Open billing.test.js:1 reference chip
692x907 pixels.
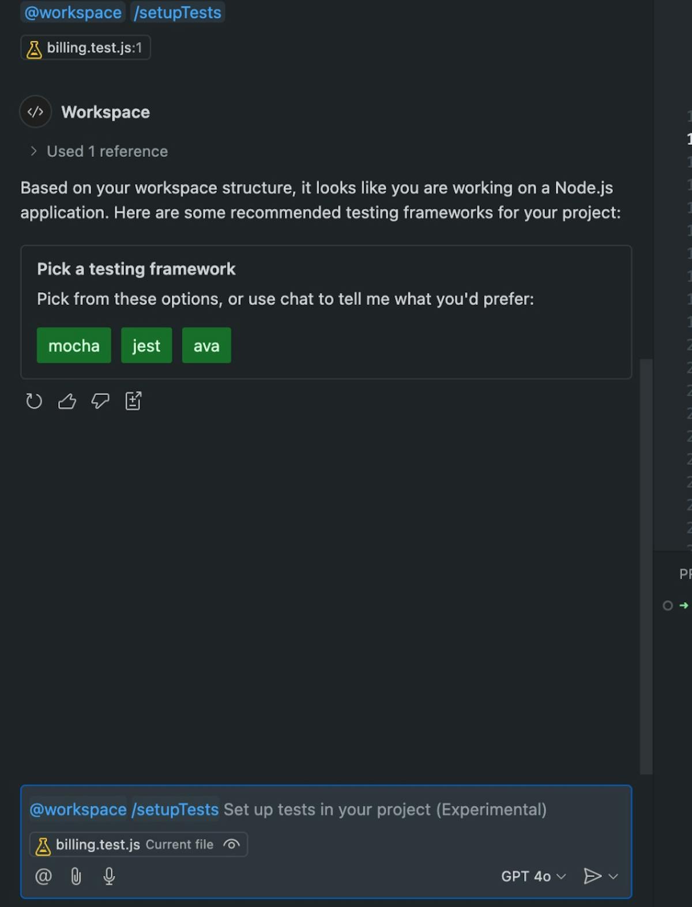coord(86,48)
